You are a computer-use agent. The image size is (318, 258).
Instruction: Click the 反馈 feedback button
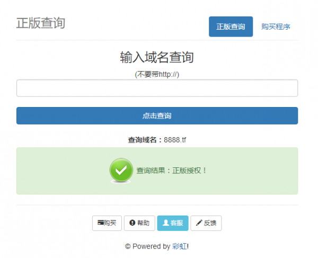tap(206, 223)
